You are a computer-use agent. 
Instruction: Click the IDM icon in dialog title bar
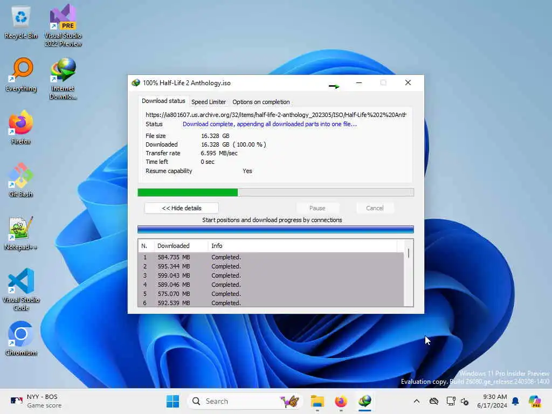(x=135, y=82)
